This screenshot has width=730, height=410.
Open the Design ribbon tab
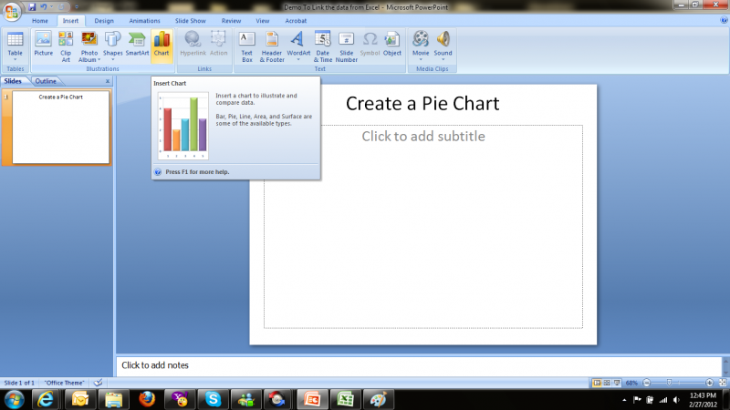pyautogui.click(x=104, y=19)
